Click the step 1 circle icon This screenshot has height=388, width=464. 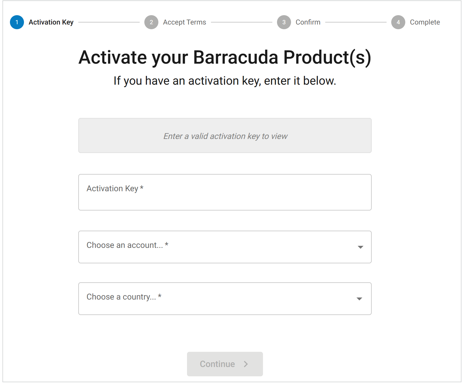pos(17,22)
